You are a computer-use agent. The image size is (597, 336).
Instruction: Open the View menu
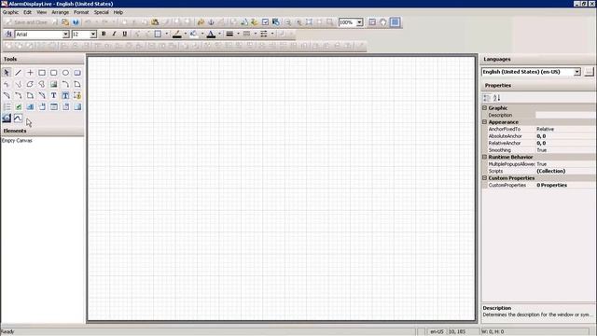41,12
